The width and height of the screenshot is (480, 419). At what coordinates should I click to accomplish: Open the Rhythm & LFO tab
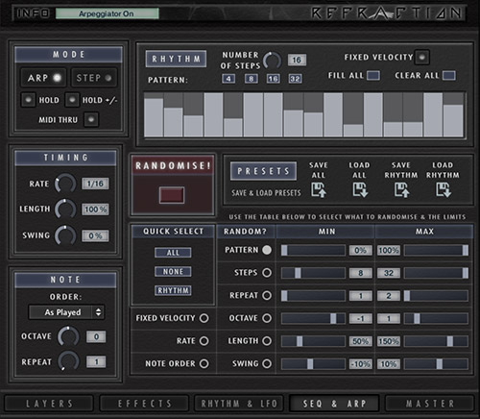pos(239,404)
